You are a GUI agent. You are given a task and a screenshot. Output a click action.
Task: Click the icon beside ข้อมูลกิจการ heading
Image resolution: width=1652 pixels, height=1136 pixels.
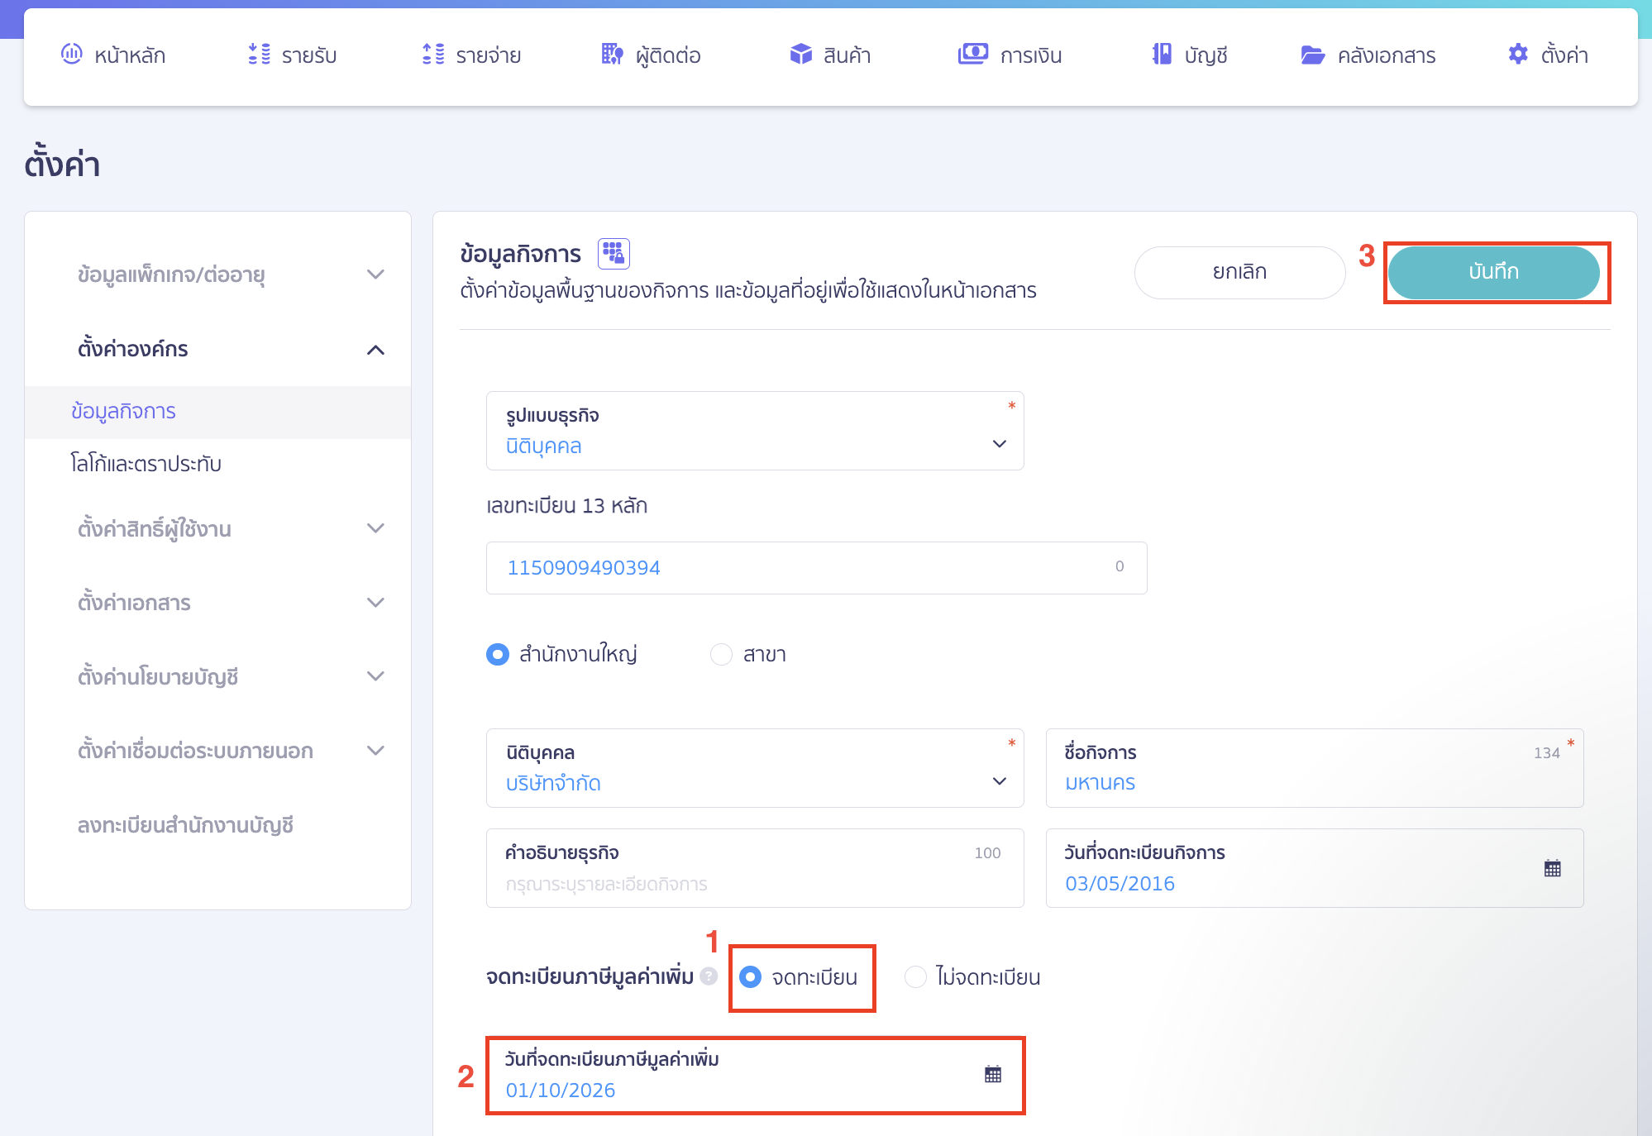pyautogui.click(x=614, y=254)
